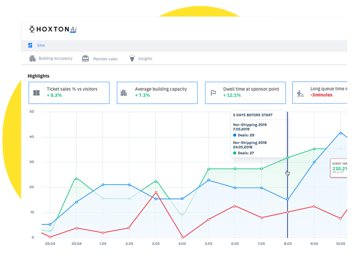
Task: Click the Building occupancy building icon
Action: [x=33, y=59]
